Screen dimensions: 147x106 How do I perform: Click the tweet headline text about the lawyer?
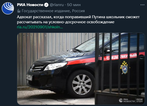[78, 19]
